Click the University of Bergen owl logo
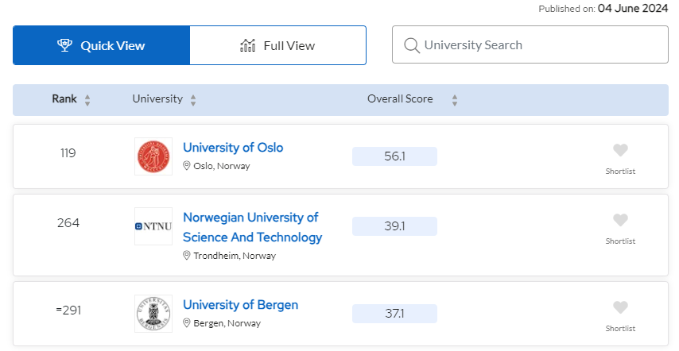This screenshot has height=351, width=679. [x=153, y=314]
